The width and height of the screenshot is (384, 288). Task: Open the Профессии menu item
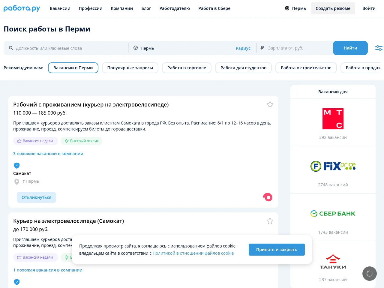(x=91, y=8)
